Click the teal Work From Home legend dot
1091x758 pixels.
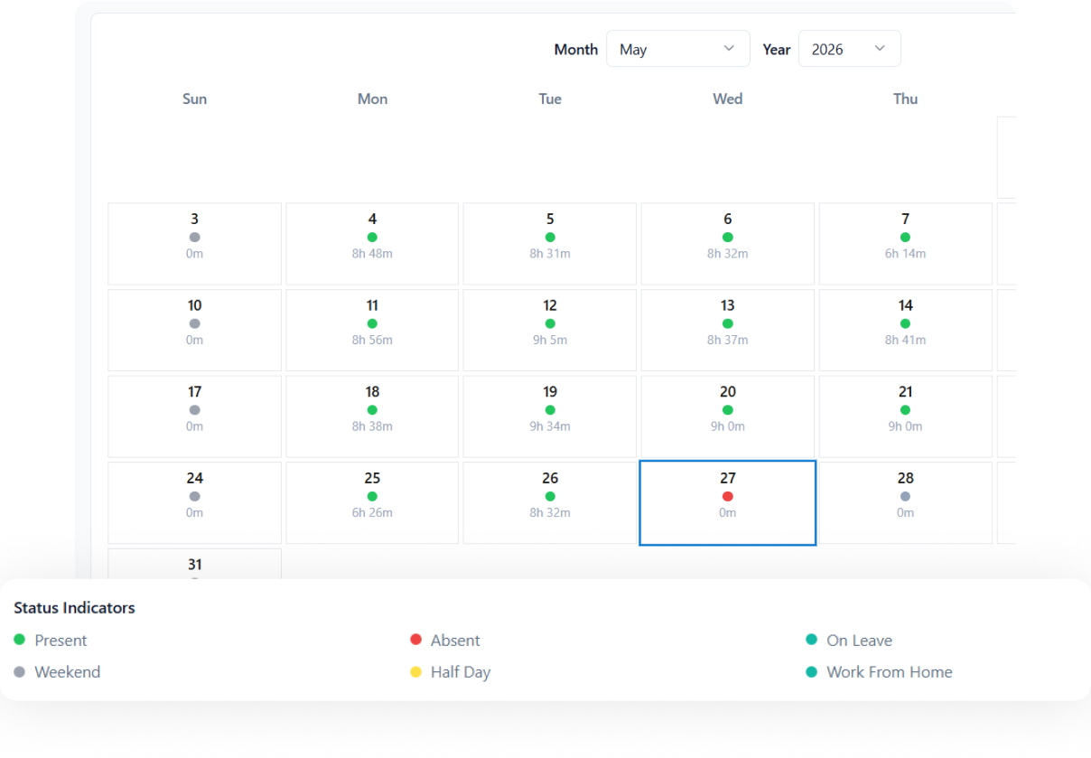coord(811,671)
